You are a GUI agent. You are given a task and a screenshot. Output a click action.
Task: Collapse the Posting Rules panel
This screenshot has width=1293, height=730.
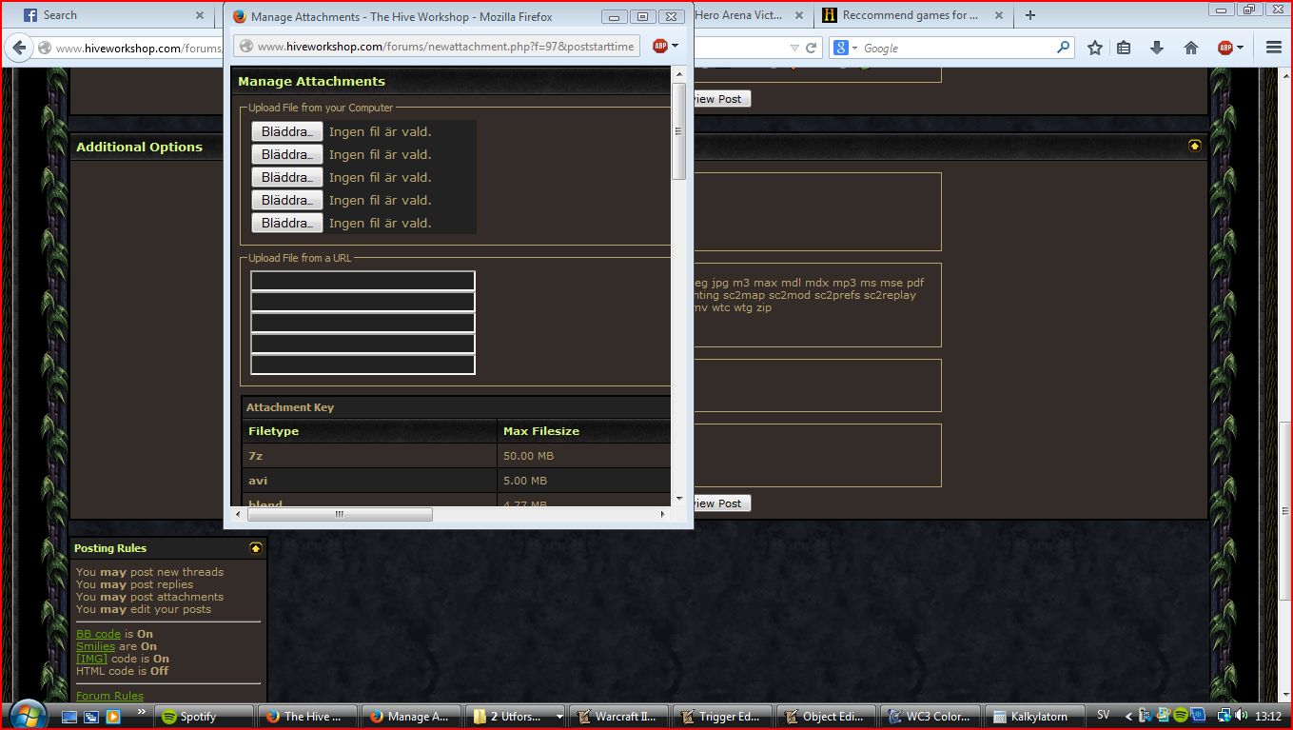click(255, 547)
